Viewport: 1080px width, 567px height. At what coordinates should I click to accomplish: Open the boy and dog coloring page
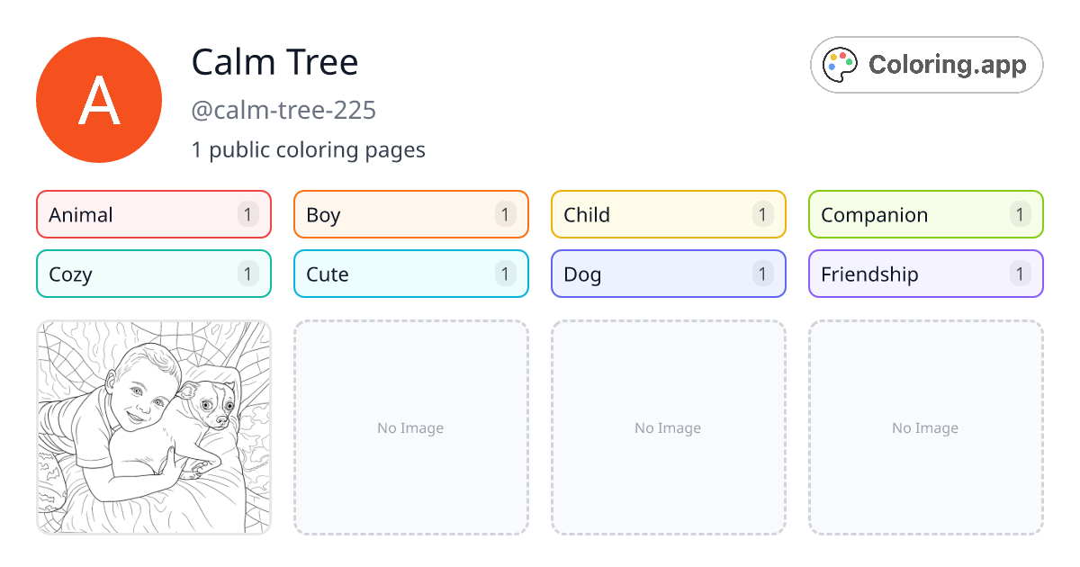154,427
